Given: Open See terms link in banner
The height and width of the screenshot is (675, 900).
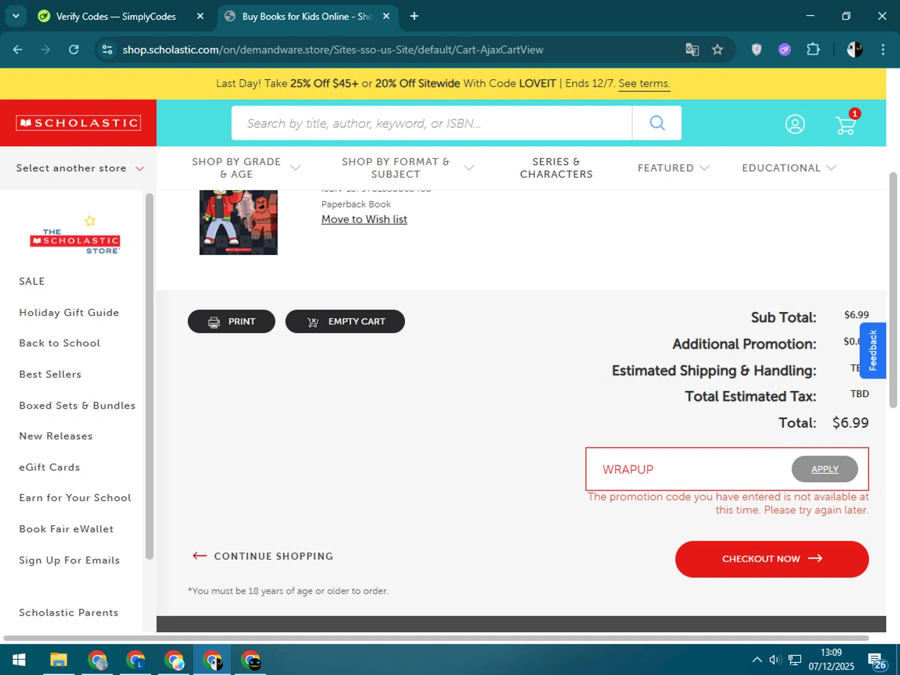Looking at the screenshot, I should tap(644, 83).
